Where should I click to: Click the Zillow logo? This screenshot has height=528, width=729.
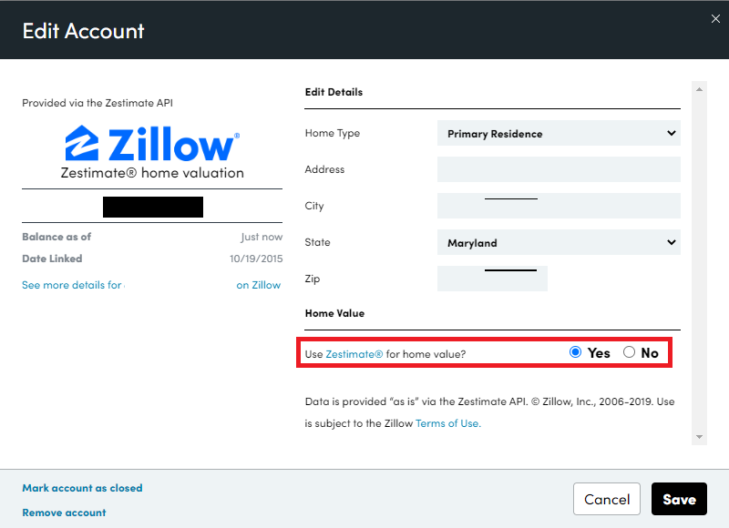[152, 145]
